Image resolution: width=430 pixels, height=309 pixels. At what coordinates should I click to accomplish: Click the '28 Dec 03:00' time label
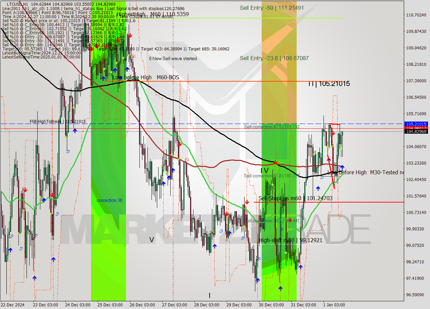pyautogui.click(x=206, y=305)
